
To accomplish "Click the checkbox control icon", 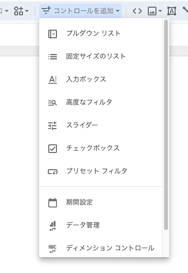I will click(x=53, y=149).
